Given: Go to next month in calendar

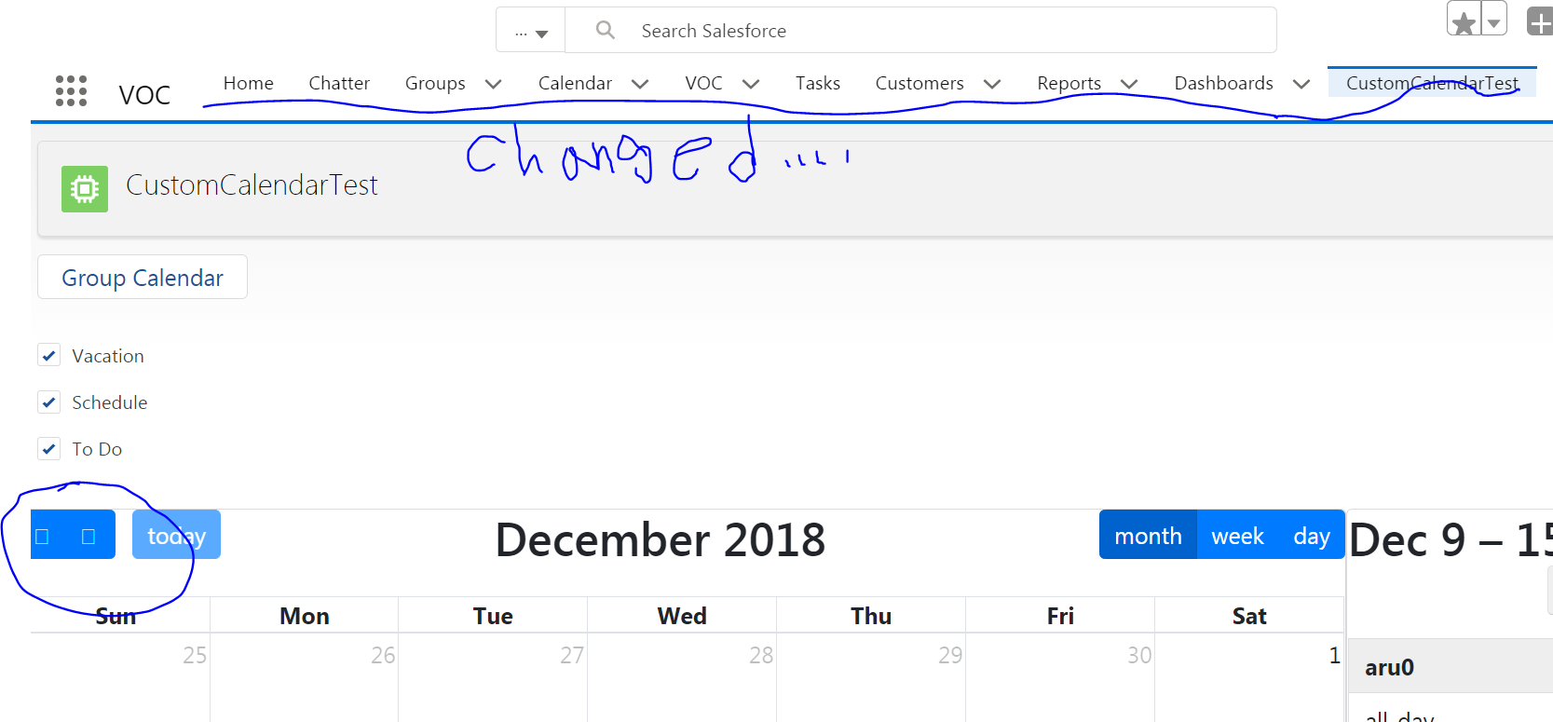Looking at the screenshot, I should (89, 536).
